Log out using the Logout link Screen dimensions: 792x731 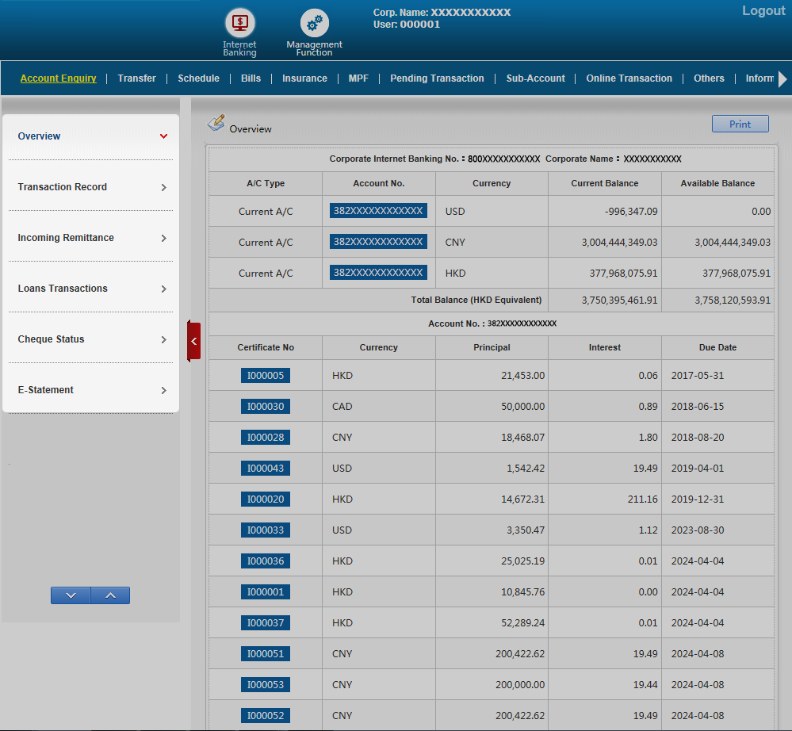[763, 11]
